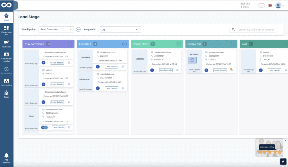Click Lead details on Sdsdsdsd card

click(x=166, y=70)
